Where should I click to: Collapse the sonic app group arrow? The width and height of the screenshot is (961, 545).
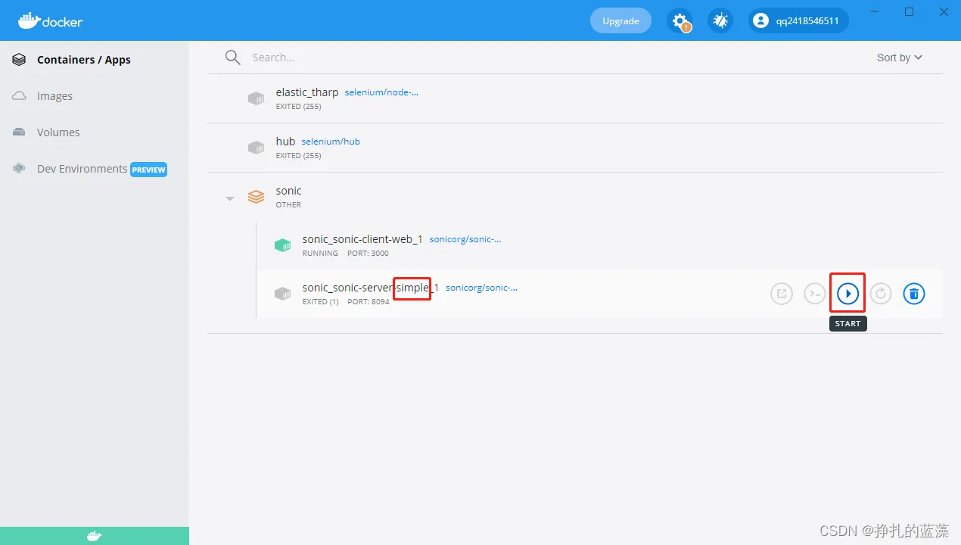click(230, 198)
